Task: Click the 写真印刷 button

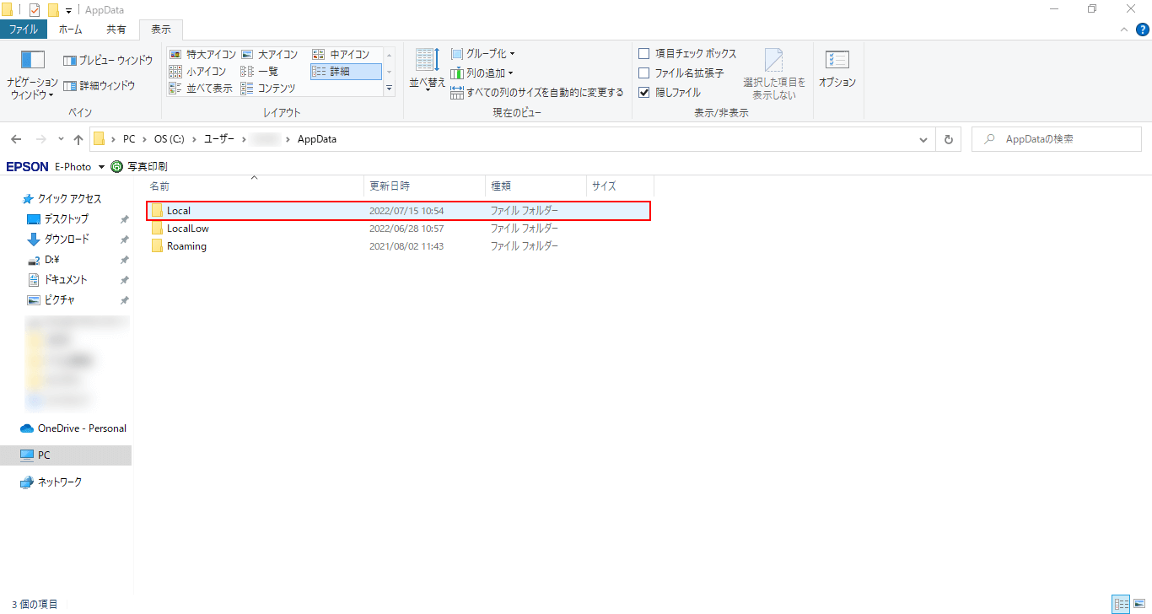Action: pyautogui.click(x=139, y=167)
